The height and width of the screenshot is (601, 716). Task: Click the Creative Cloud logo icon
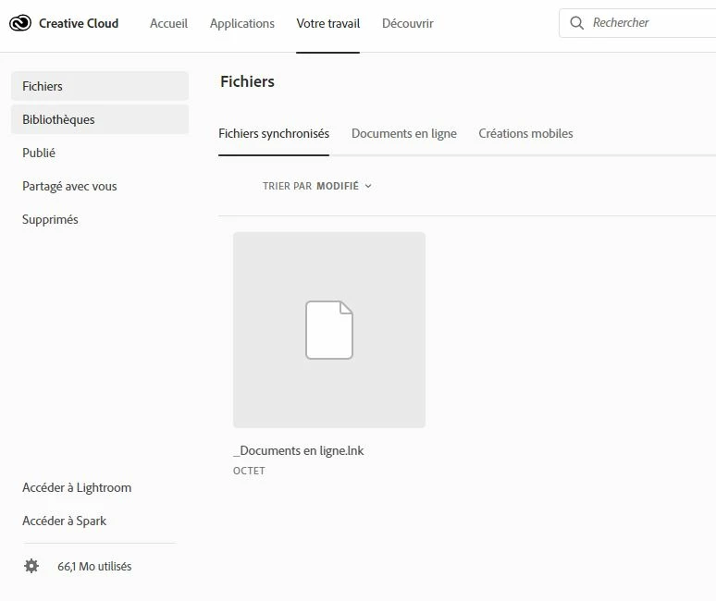(20, 23)
